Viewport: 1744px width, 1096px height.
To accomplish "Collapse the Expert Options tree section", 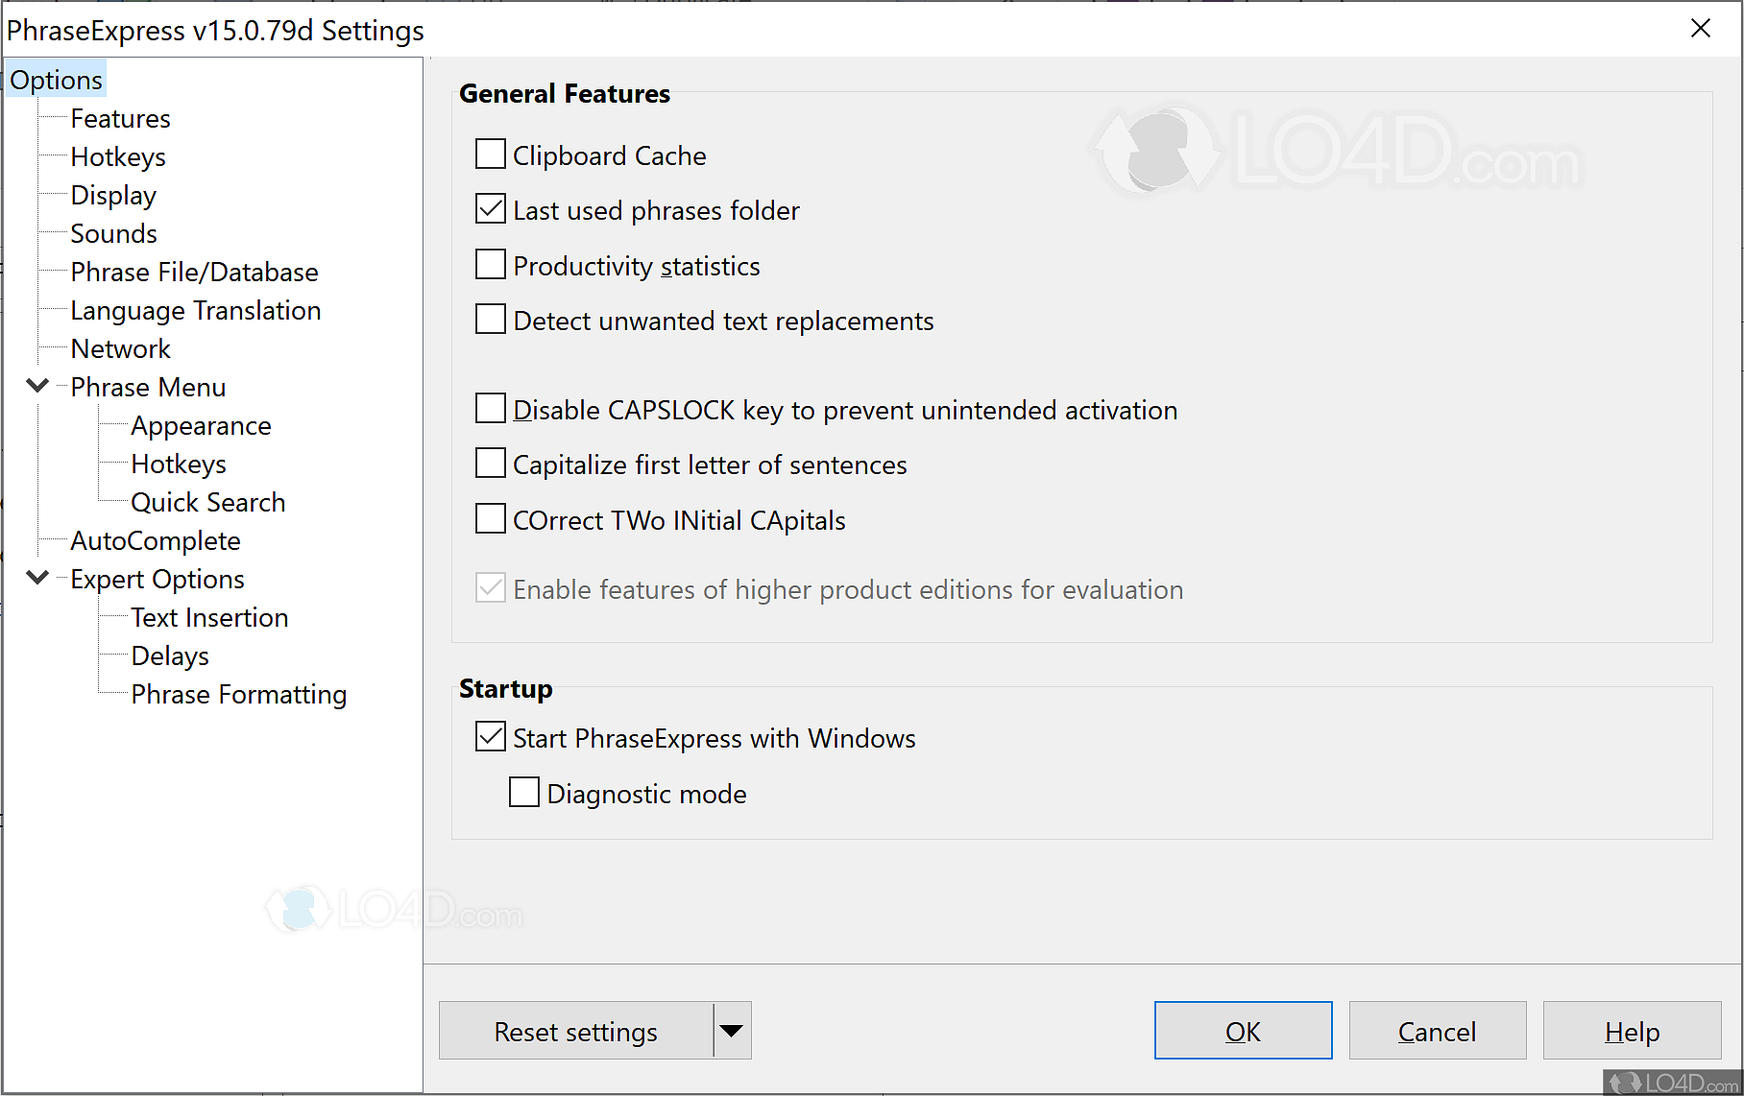I will coord(36,578).
